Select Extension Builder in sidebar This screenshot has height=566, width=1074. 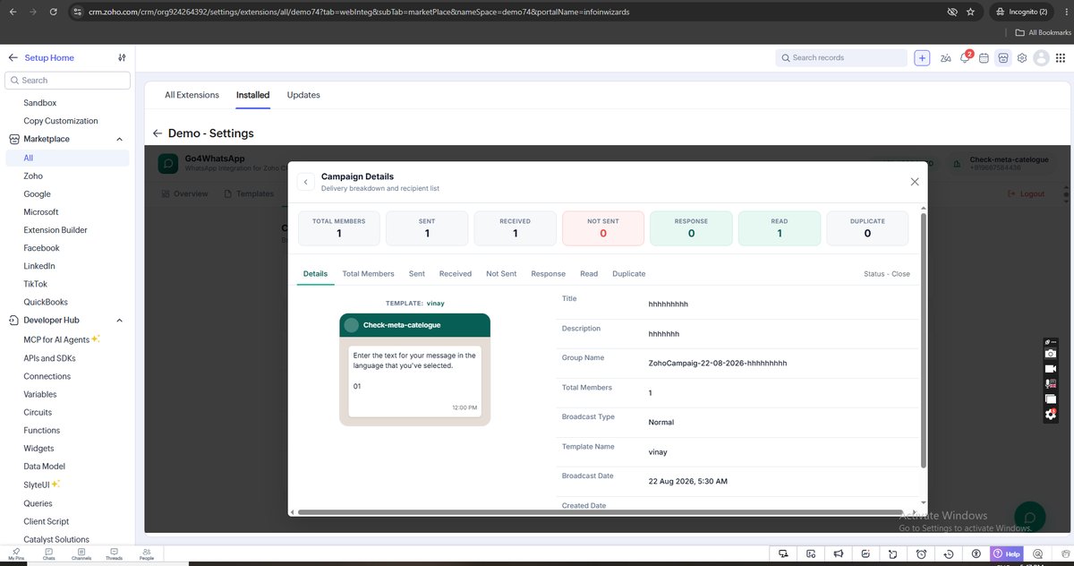point(55,230)
